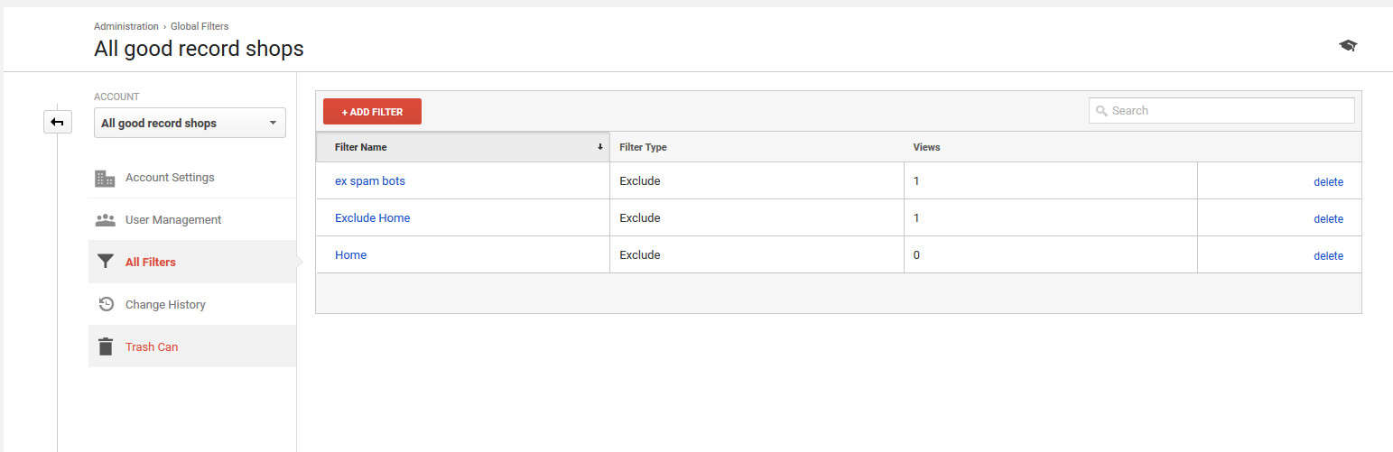Screen dimensions: 1393x452
Task: Focus the filter Search field
Action: [1228, 111]
